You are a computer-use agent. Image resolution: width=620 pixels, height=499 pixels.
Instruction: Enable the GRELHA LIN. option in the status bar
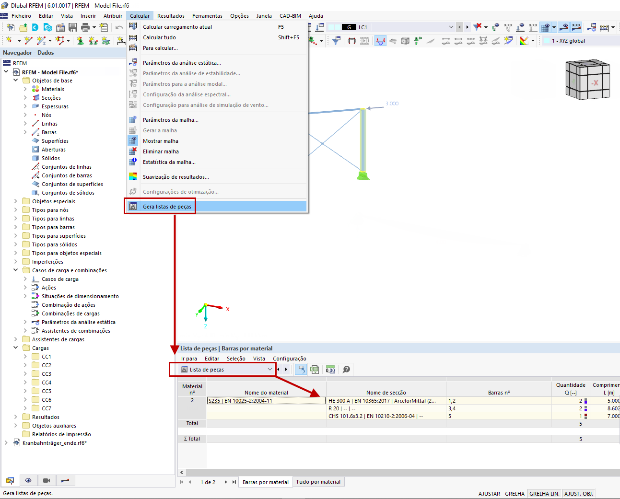pyautogui.click(x=544, y=493)
